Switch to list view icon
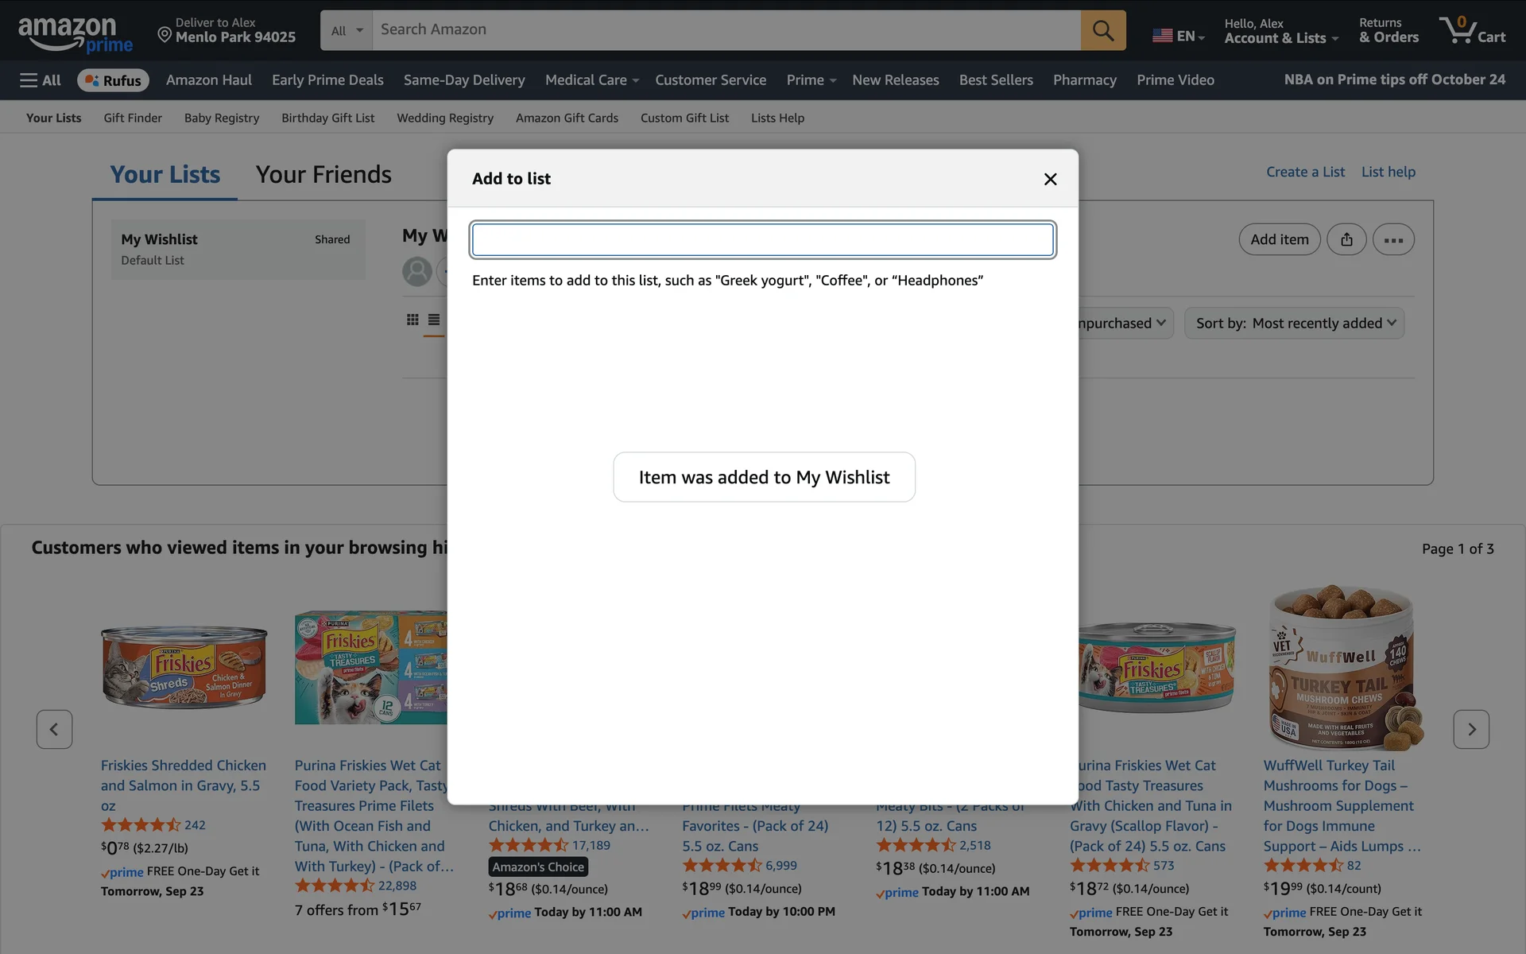The image size is (1526, 954). (434, 320)
